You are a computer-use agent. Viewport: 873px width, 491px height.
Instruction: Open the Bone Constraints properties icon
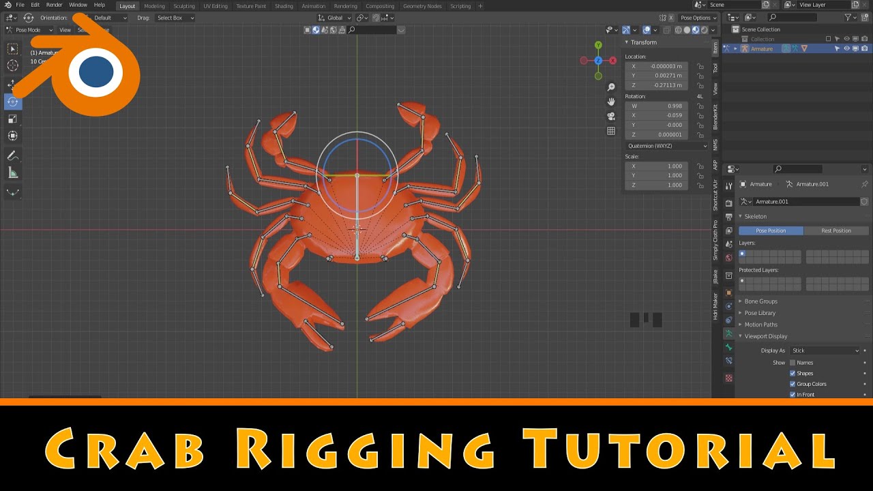pos(728,361)
